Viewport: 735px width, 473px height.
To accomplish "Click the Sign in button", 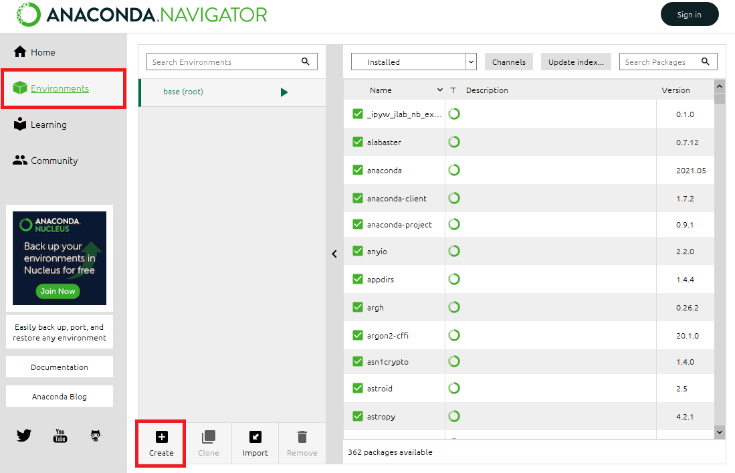I will [689, 15].
